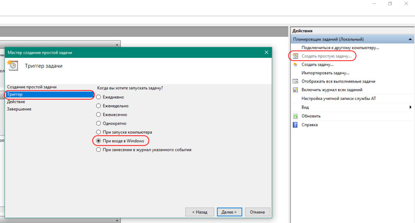
Task: Select При занесении в журнал указанного события
Action: pos(98,150)
